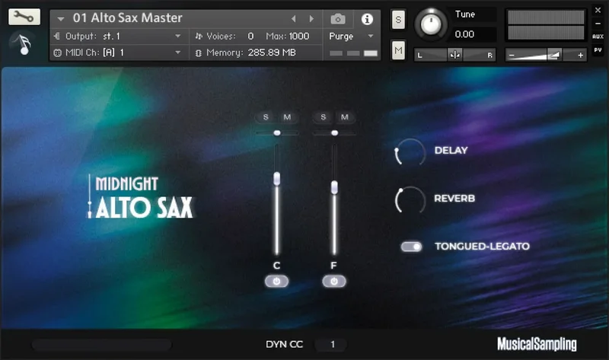This screenshot has width=609, height=360.
Task: Toggle the PV performance view button
Action: [x=598, y=49]
